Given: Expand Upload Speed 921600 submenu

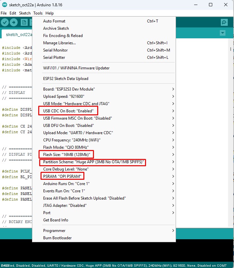Looking at the screenshot, I should click(104, 96).
